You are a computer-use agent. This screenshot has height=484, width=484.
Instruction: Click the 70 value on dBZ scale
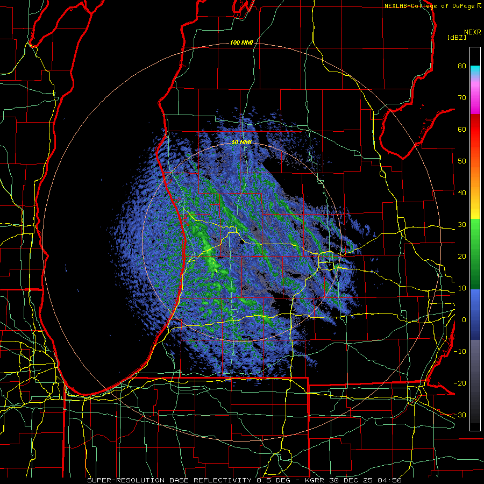tap(462, 98)
